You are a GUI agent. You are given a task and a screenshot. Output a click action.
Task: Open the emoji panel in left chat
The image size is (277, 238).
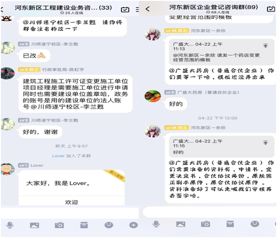click(x=109, y=225)
